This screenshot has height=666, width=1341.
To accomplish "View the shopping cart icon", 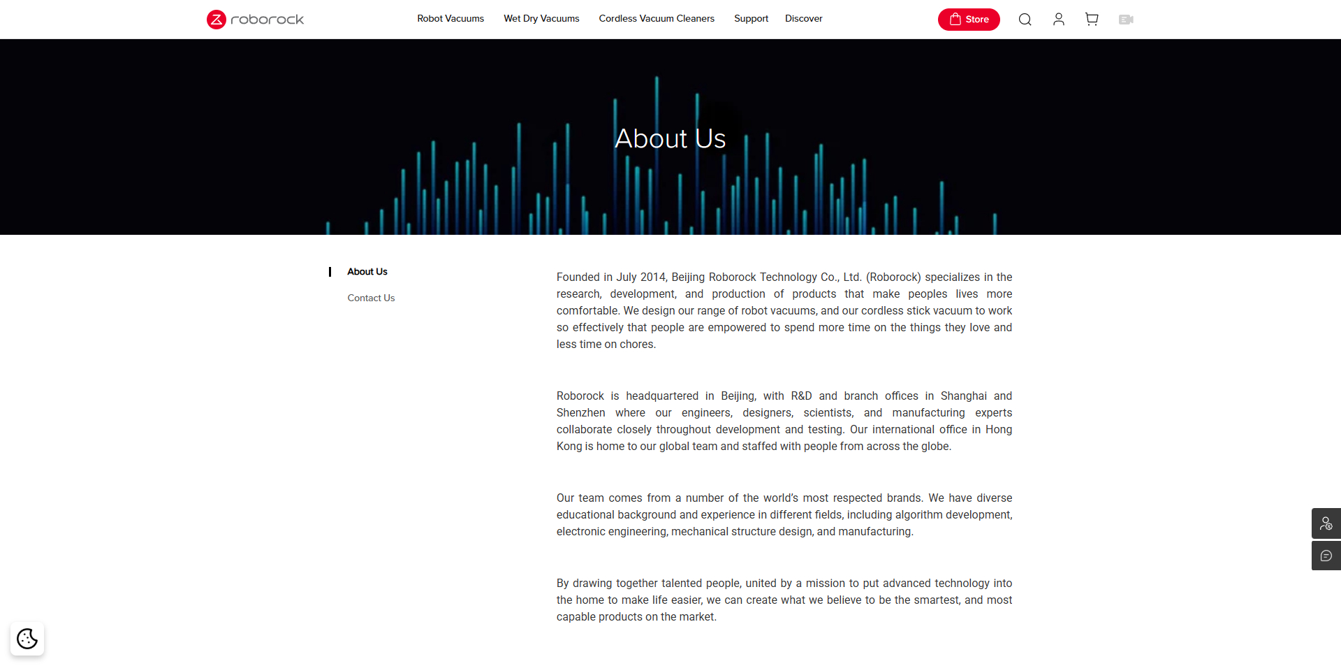I will (1092, 20).
